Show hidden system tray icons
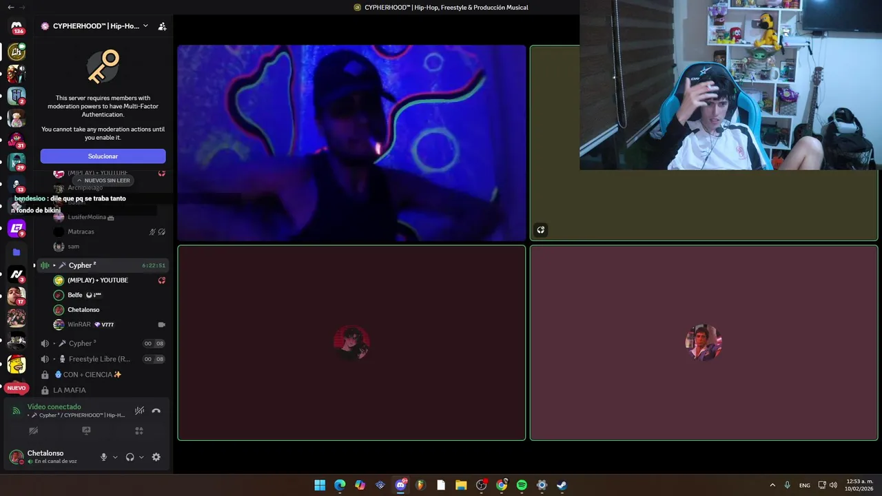 point(772,485)
